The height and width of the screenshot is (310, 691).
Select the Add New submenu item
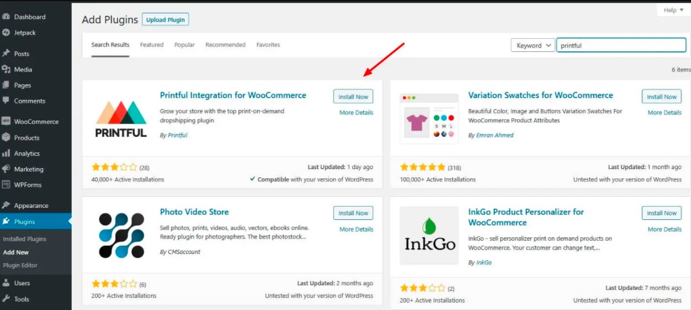click(x=16, y=252)
